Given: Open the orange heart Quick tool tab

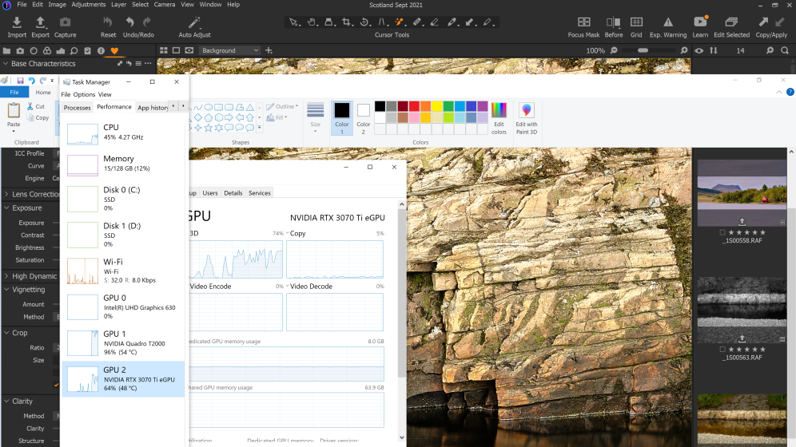Looking at the screenshot, I should pyautogui.click(x=114, y=50).
